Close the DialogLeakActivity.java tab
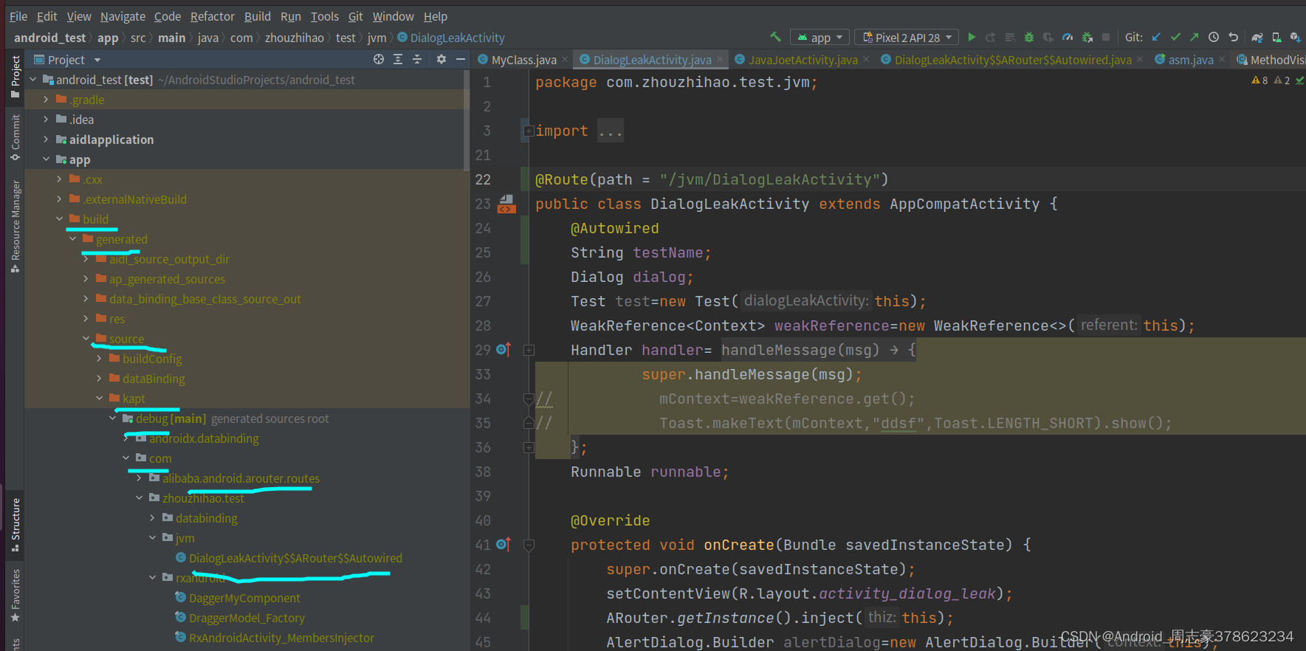The width and height of the screenshot is (1306, 651). click(720, 60)
